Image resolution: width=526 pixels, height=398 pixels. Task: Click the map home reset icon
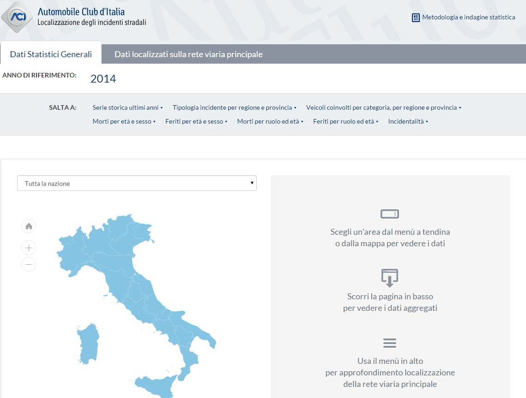[x=29, y=226]
